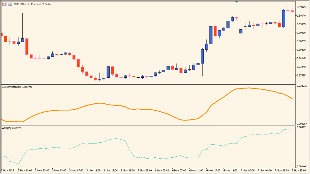Screen dimensions: 310x174
Task: Select the 2 Nov 2022 time axis label
Action: (x=7, y=170)
